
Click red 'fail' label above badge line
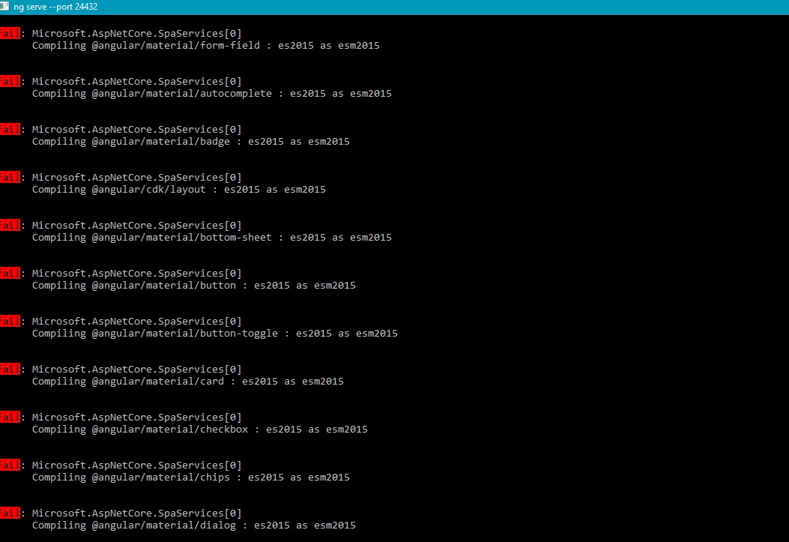(10, 130)
